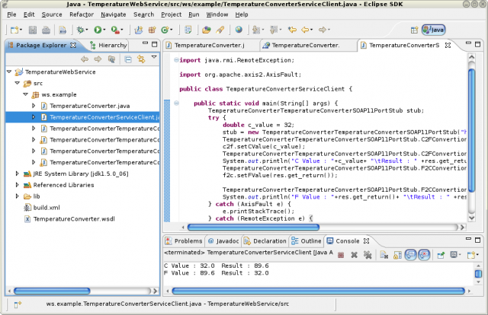This screenshot has width=488, height=315.
Task: Click the status bar icon at bottom left
Action: [x=18, y=304]
